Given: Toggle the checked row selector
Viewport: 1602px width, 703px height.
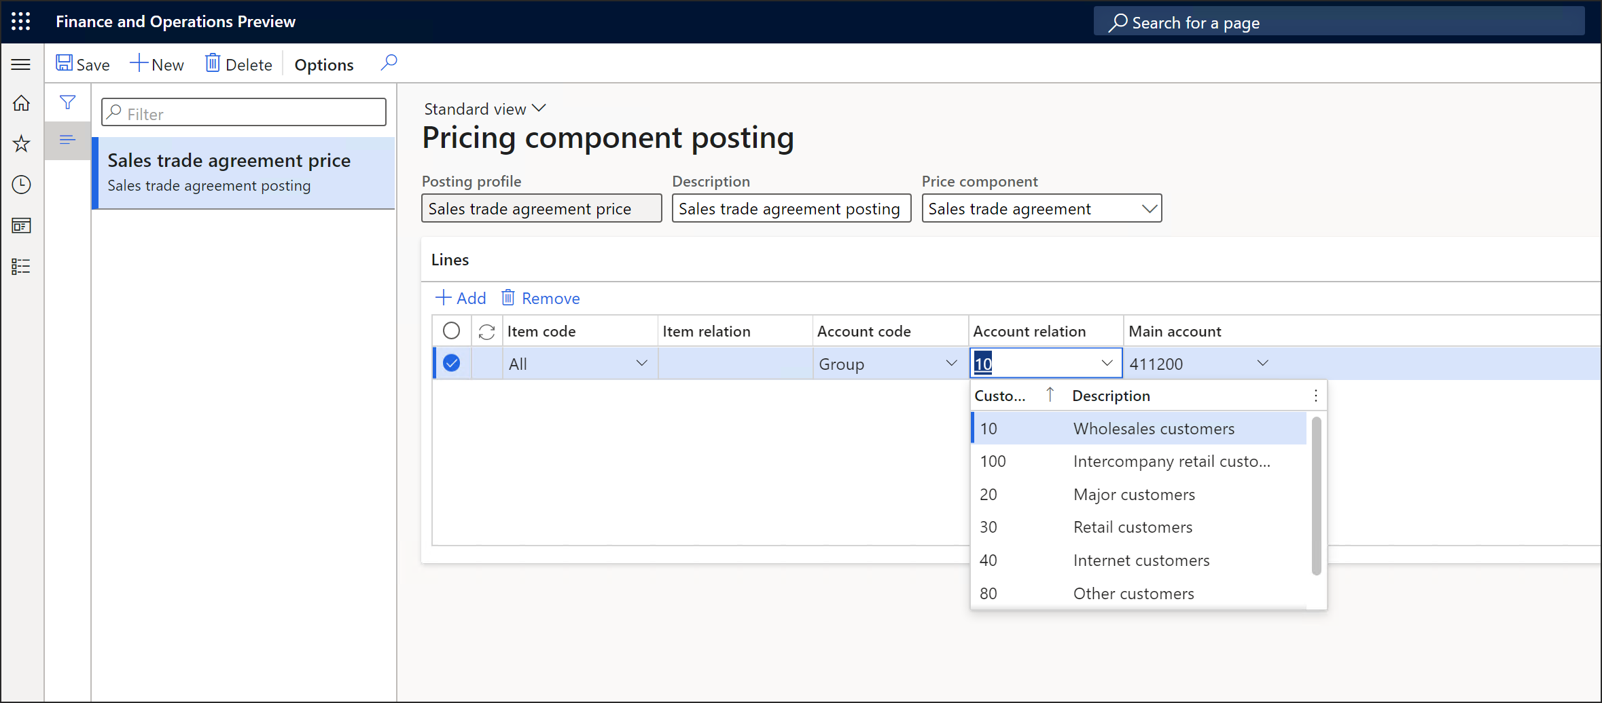Looking at the screenshot, I should 451,363.
